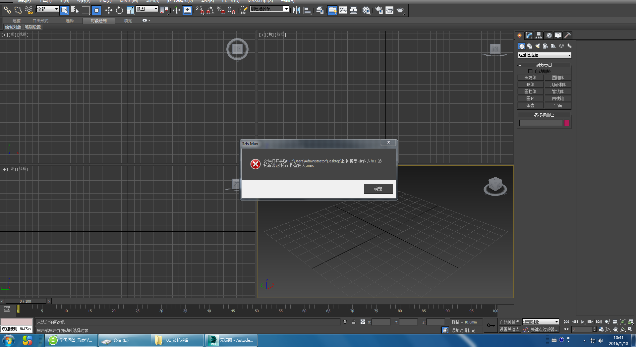636x347 pixels.
Task: Create a 茶壶 teapot primitive button
Action: (x=530, y=105)
